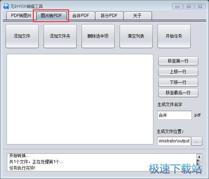Browse output folder with the ... button
This screenshot has width=209, height=179.
[x=197, y=141]
